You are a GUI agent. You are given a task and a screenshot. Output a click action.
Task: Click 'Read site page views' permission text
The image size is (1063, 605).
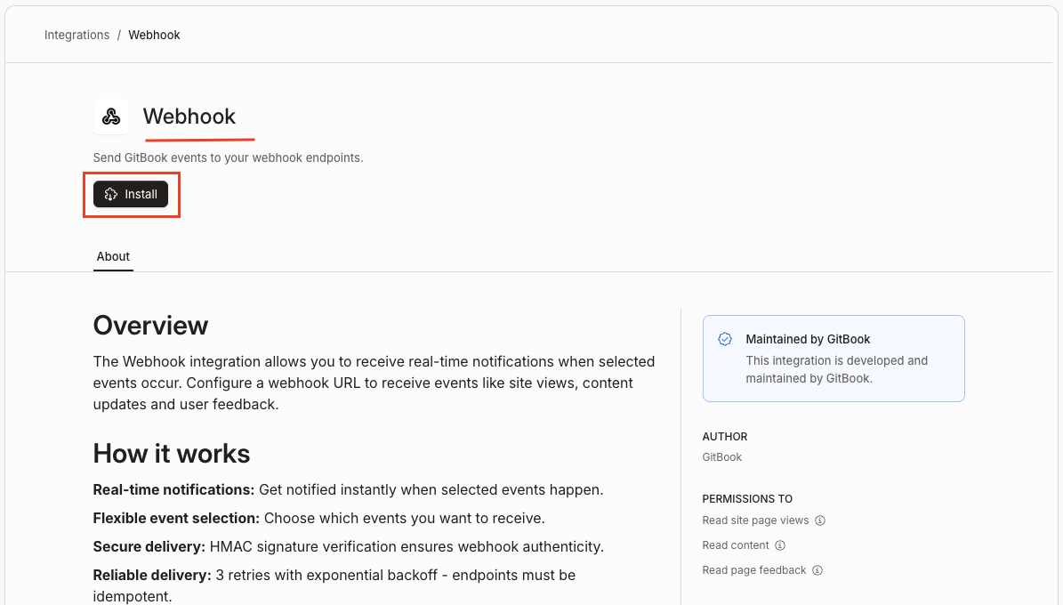(755, 520)
